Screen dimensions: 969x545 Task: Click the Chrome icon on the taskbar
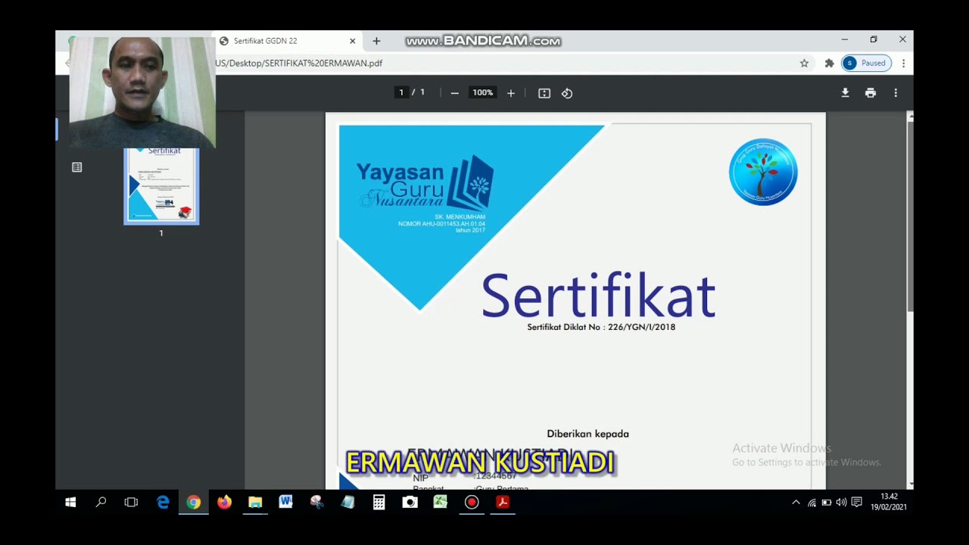click(x=194, y=502)
